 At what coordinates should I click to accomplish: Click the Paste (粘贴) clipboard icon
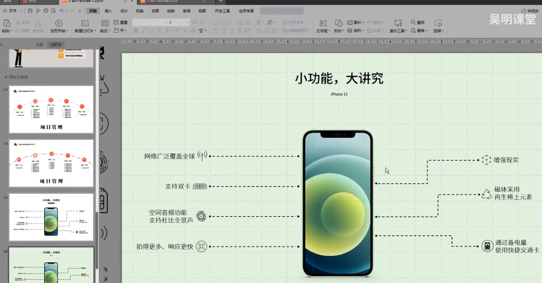point(7,23)
